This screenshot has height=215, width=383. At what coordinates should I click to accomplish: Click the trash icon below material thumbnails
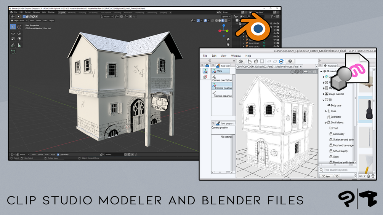click(x=373, y=176)
